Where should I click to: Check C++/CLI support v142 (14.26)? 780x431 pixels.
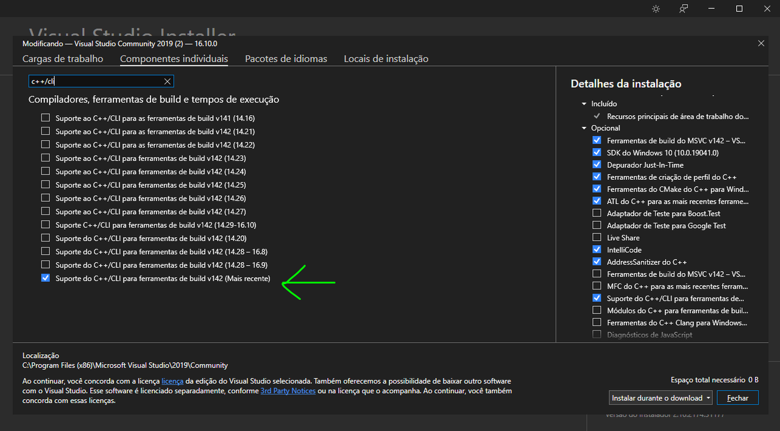(x=45, y=198)
